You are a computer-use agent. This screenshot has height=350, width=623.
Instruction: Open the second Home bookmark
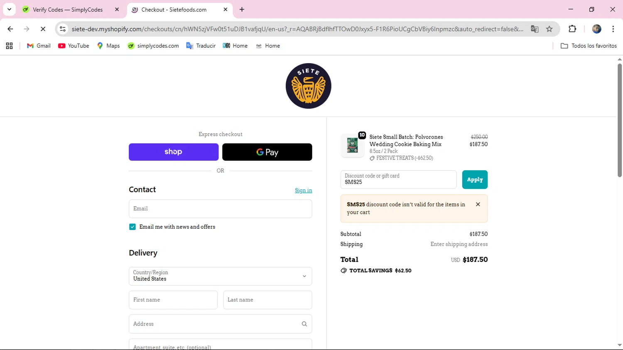(267, 46)
